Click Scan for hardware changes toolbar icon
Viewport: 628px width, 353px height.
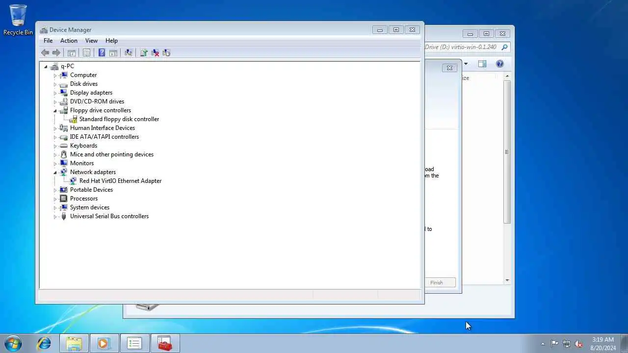click(x=129, y=53)
